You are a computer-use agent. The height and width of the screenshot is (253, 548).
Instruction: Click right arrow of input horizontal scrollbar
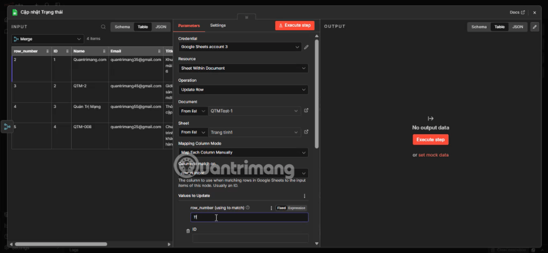click(169, 244)
